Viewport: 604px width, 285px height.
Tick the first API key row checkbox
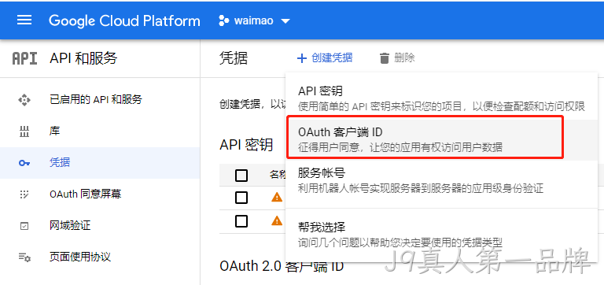point(241,198)
